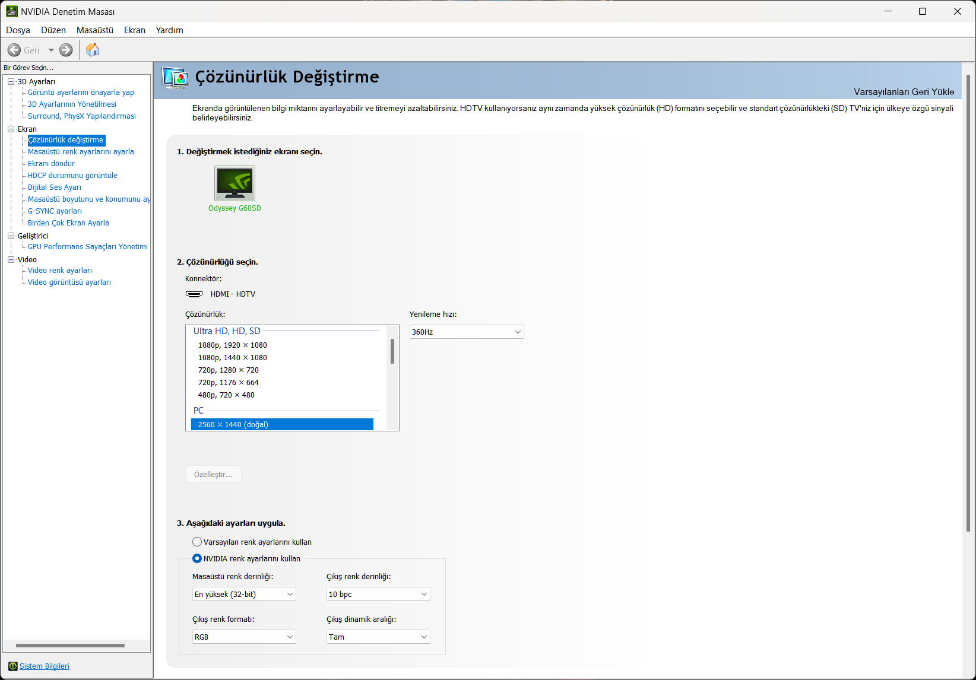Collapse the Ekran tree node

point(11,129)
